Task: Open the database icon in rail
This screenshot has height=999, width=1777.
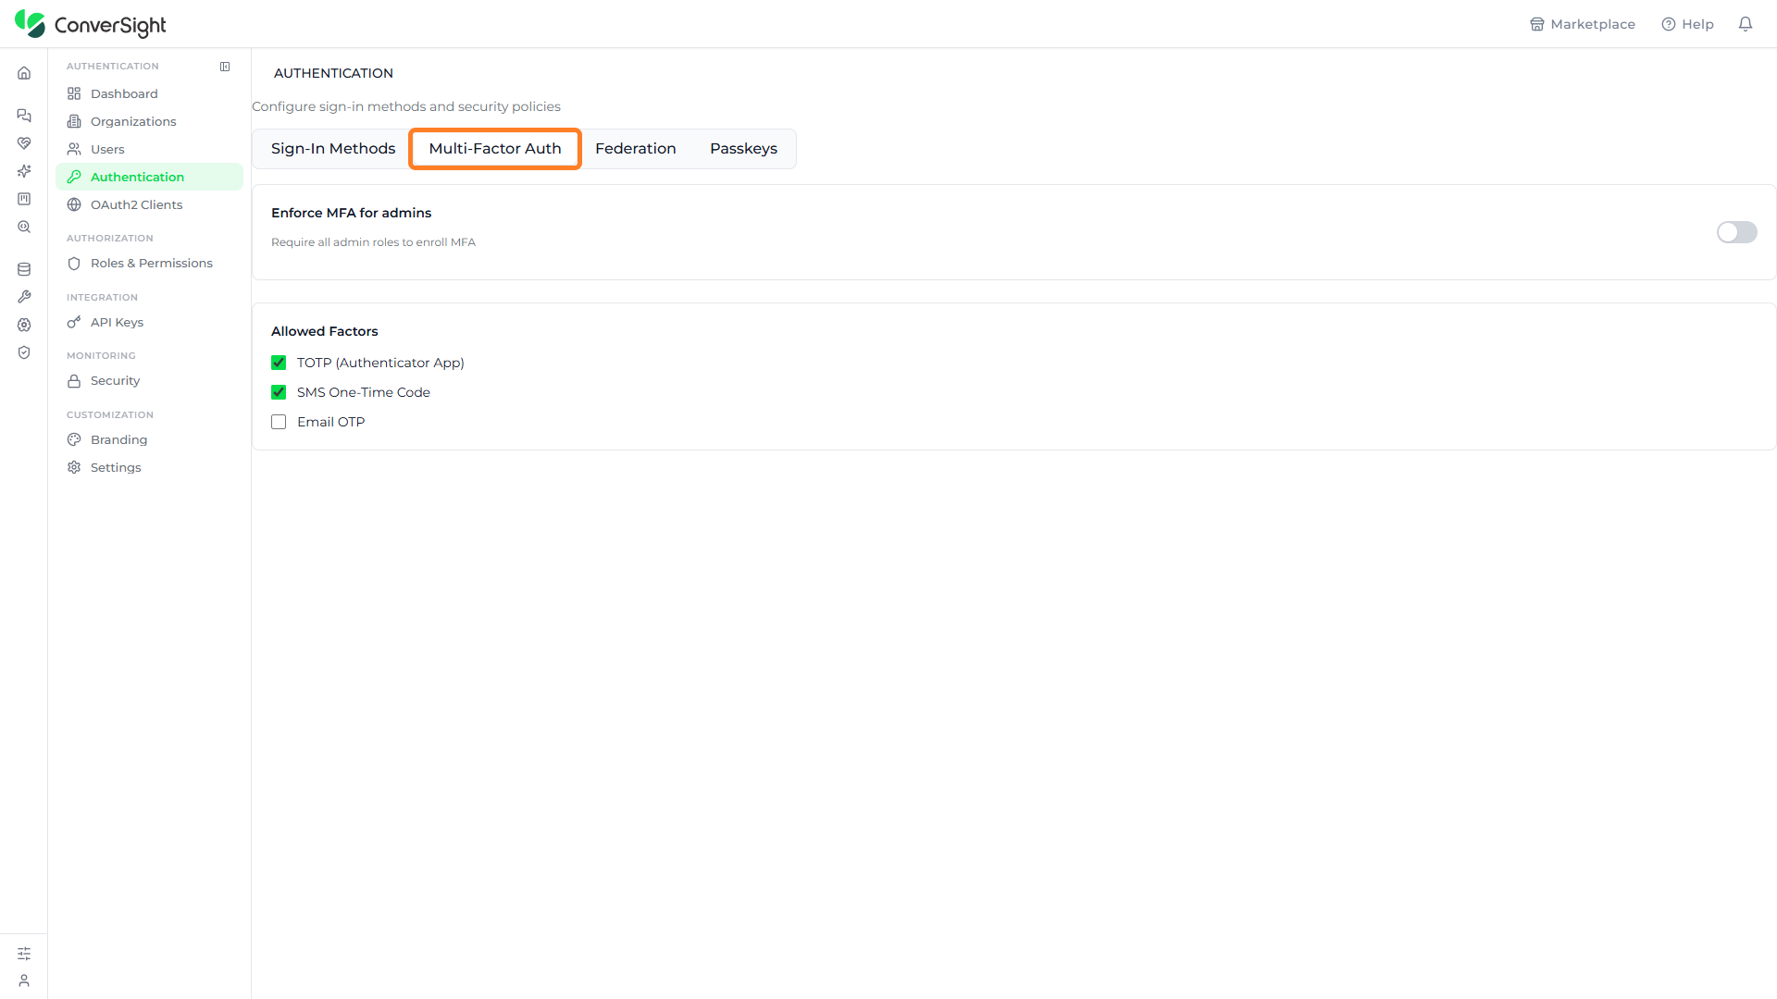Action: pos(24,269)
